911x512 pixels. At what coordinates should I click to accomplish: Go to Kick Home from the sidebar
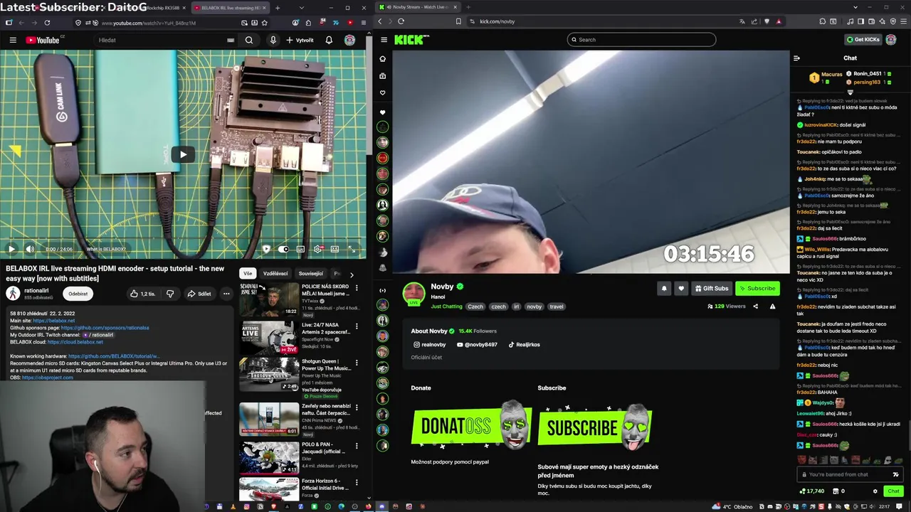(x=383, y=59)
